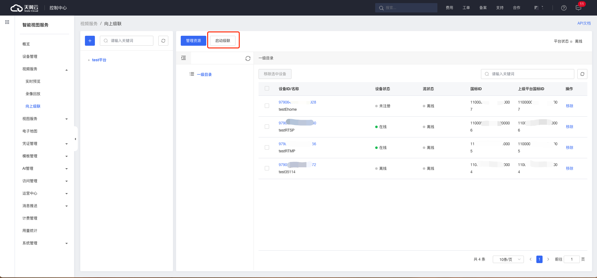This screenshot has height=278, width=597.
Task: Collapse the left sidebar with arrow handle
Action: [75, 139]
